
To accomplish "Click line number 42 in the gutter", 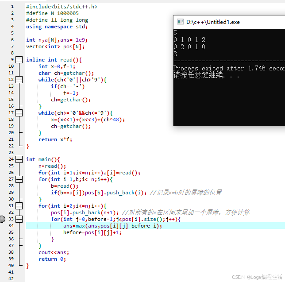I will pyautogui.click(x=11, y=279).
